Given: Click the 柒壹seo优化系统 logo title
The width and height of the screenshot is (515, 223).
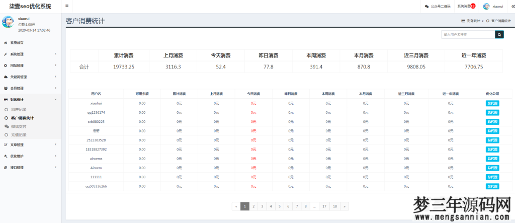Looking at the screenshot, I should point(30,6).
